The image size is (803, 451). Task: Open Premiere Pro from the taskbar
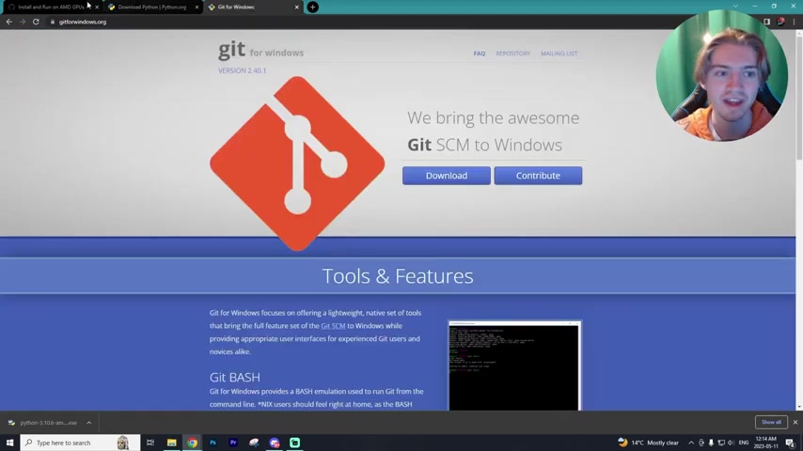(x=233, y=443)
